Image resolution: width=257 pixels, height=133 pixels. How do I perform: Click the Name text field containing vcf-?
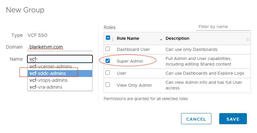pos(60,59)
